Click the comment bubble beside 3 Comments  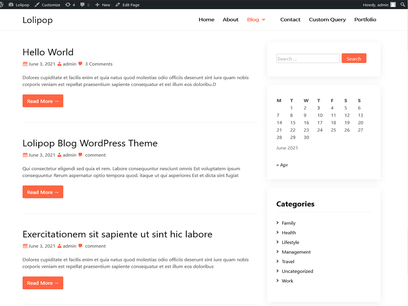80,64
